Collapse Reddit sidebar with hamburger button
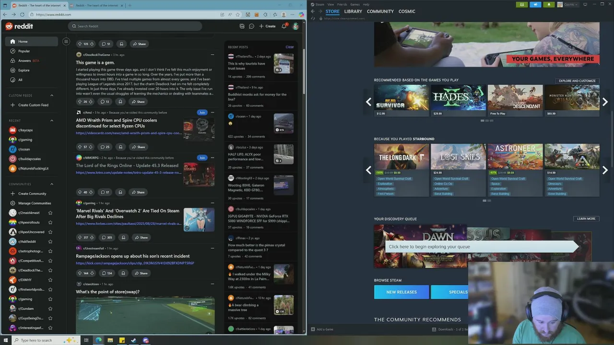Viewport: 614px width, 345px height. coord(66,41)
